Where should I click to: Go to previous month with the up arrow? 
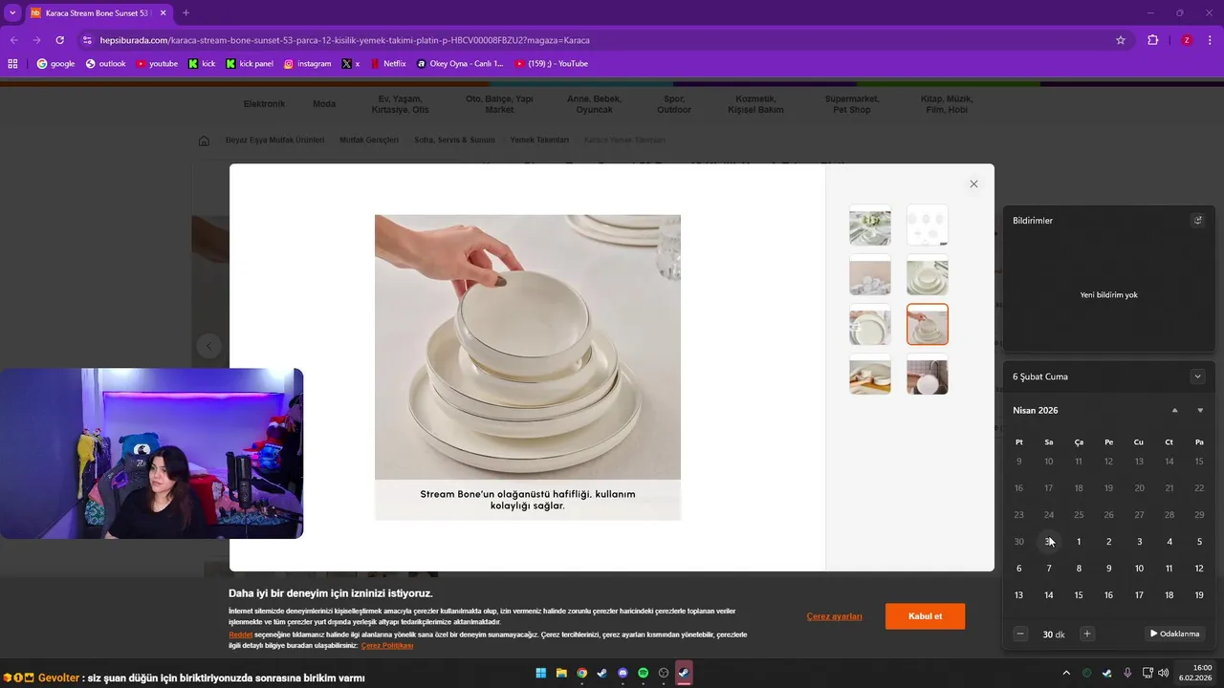click(x=1174, y=410)
